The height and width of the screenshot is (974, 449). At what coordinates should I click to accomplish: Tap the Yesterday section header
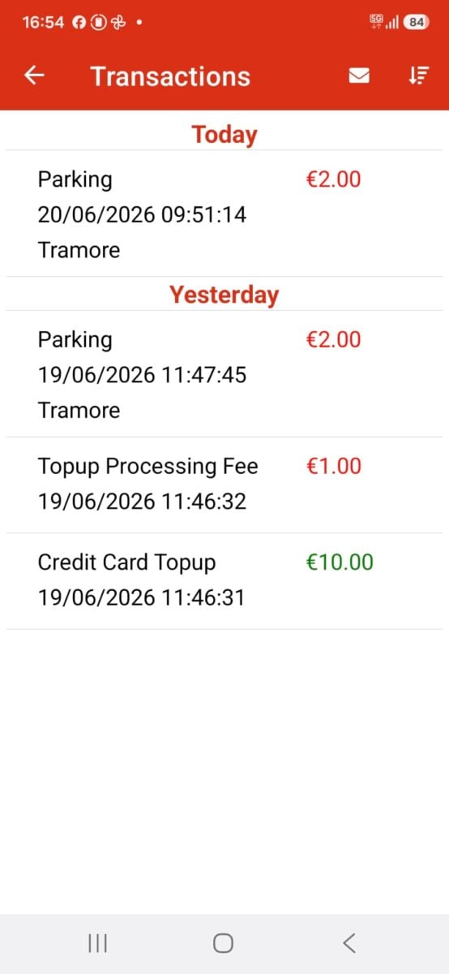[224, 294]
